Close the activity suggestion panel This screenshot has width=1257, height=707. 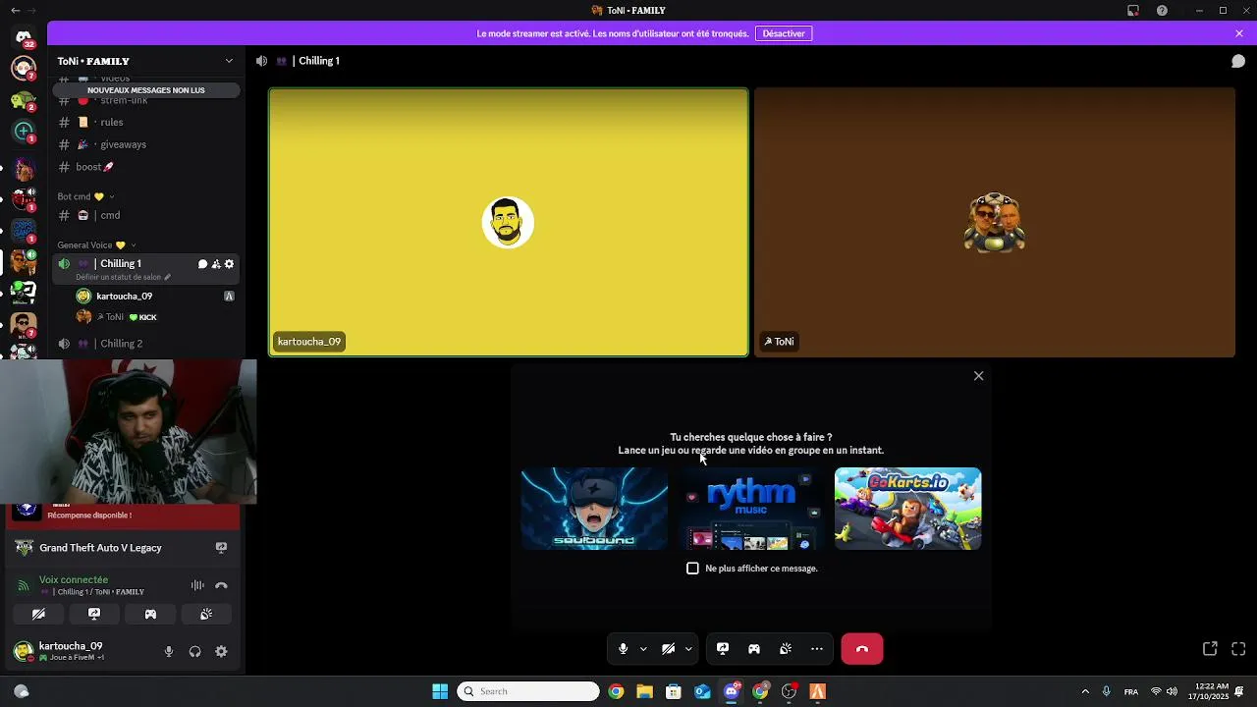978,376
